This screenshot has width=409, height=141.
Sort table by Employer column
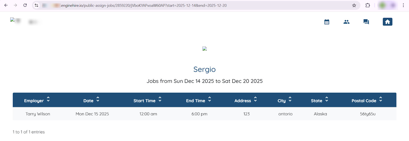click(37, 101)
